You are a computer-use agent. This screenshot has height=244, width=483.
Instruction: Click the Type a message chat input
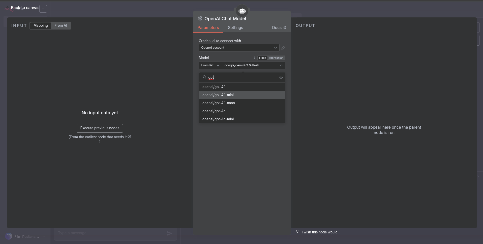(x=111, y=233)
